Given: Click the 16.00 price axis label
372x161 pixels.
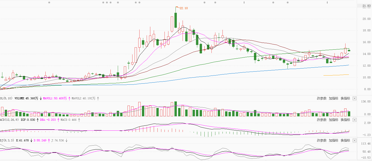Looking at the screenshot, I should (366, 42).
